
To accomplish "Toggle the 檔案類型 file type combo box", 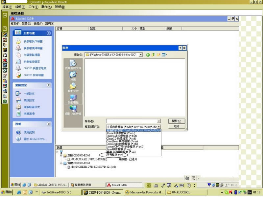I will click(133, 127).
